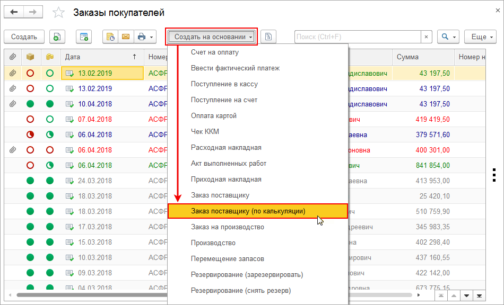The width and height of the screenshot is (504, 305).
Task: Choose Перемещение запасов
Action: (x=228, y=258)
